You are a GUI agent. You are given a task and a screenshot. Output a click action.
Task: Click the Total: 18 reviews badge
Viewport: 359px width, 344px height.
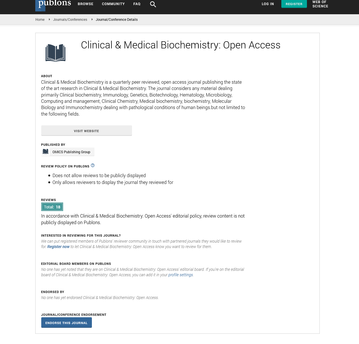coord(52,207)
